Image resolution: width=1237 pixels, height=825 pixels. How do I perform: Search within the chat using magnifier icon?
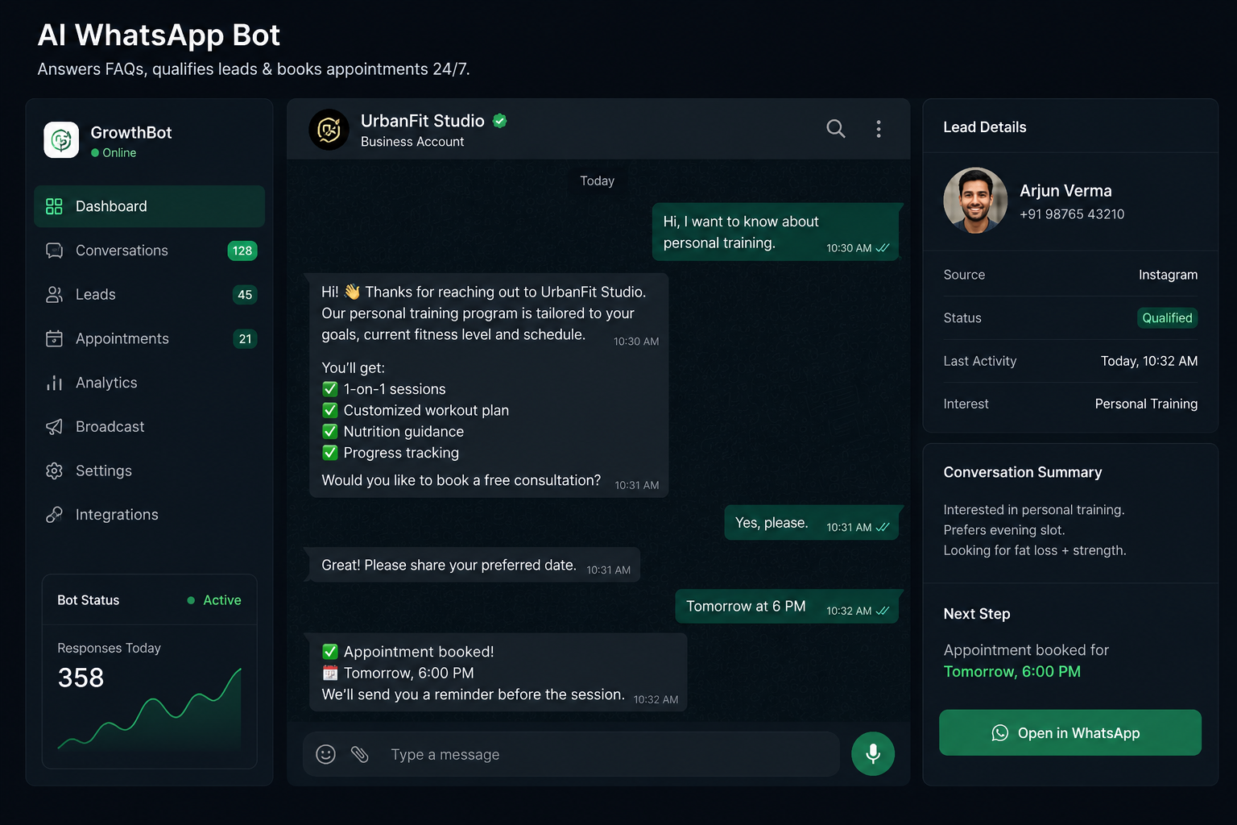836,129
